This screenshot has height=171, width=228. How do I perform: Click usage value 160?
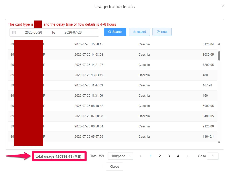205,96
